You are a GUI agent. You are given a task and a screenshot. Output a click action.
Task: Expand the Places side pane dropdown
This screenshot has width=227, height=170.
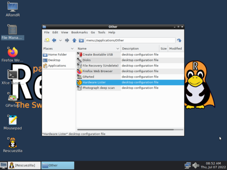pyautogui.click(x=72, y=49)
